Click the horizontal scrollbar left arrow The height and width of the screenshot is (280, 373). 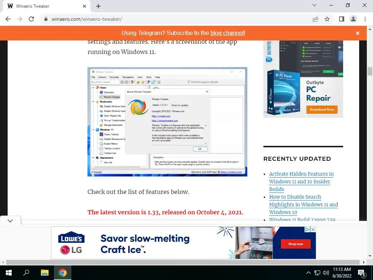coord(3,262)
